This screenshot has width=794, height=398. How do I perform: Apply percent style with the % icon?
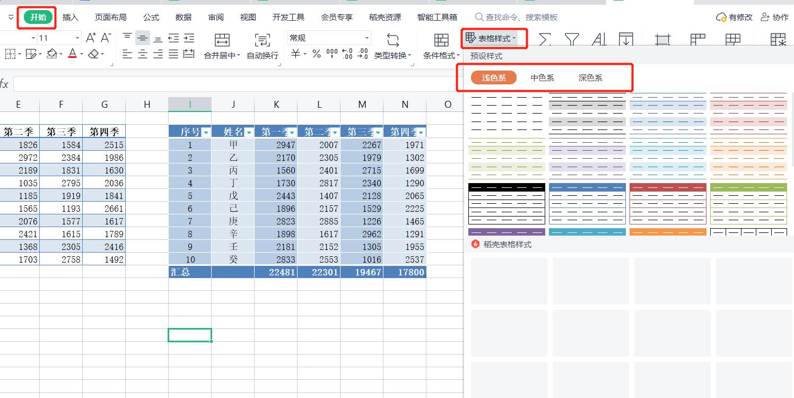coord(316,53)
